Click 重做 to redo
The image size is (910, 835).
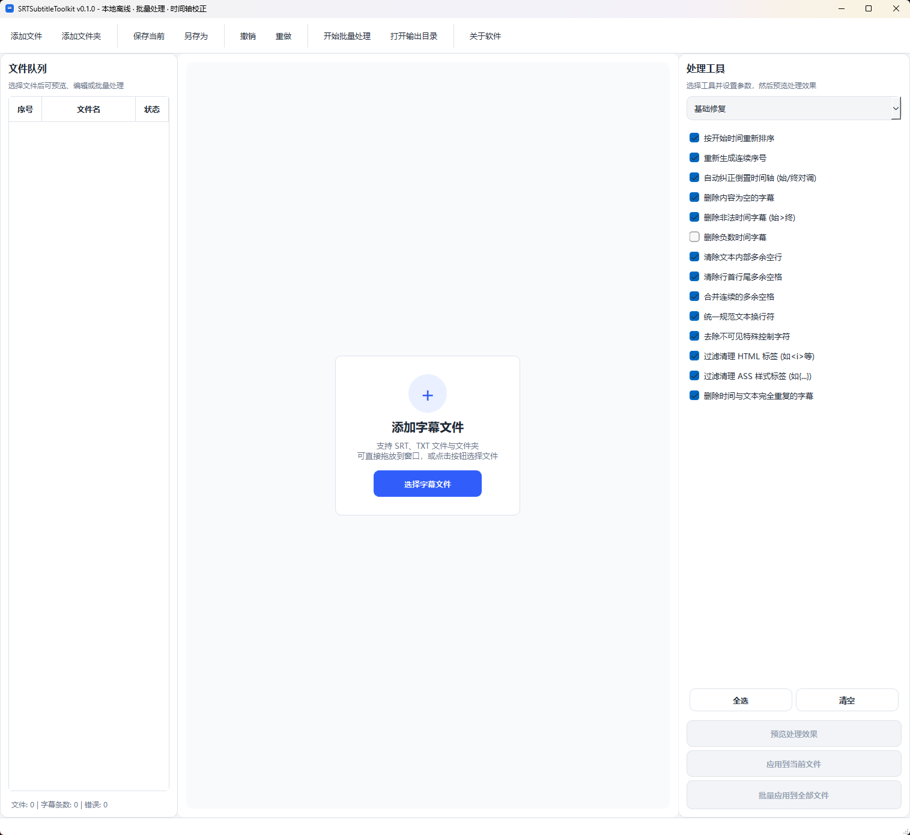click(284, 36)
